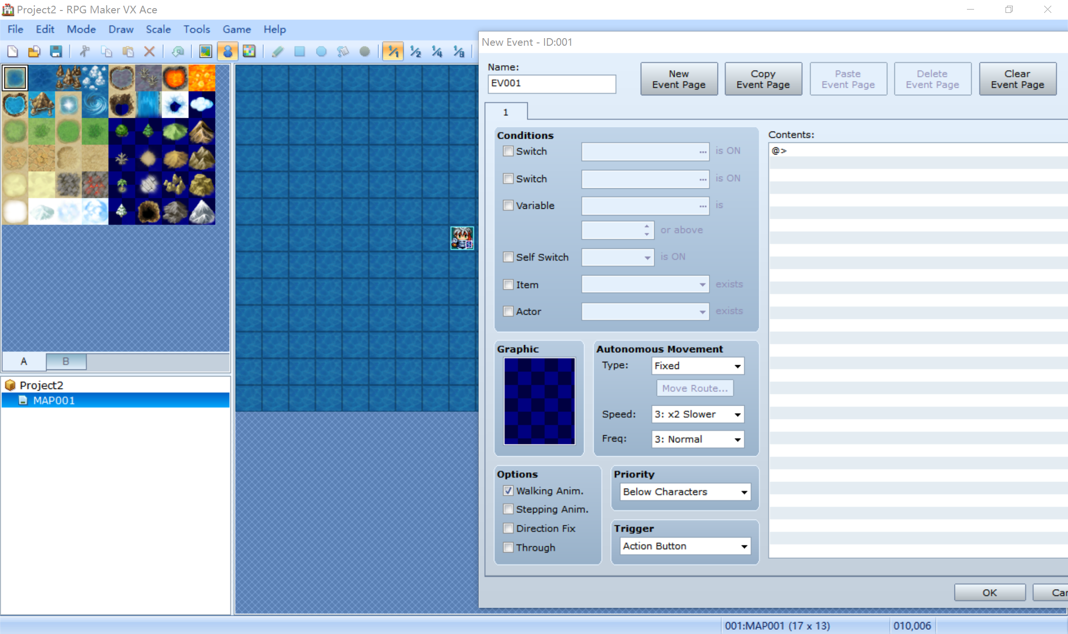Set map scale to 1/4
1068x634 pixels.
click(437, 51)
